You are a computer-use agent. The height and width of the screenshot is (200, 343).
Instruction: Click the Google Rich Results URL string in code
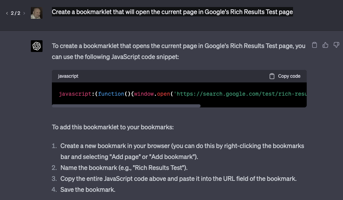coord(240,94)
